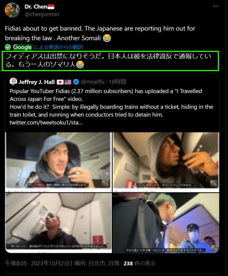
Task: Open the @mrjeffu handle in quoted tweet
Action: (93, 82)
